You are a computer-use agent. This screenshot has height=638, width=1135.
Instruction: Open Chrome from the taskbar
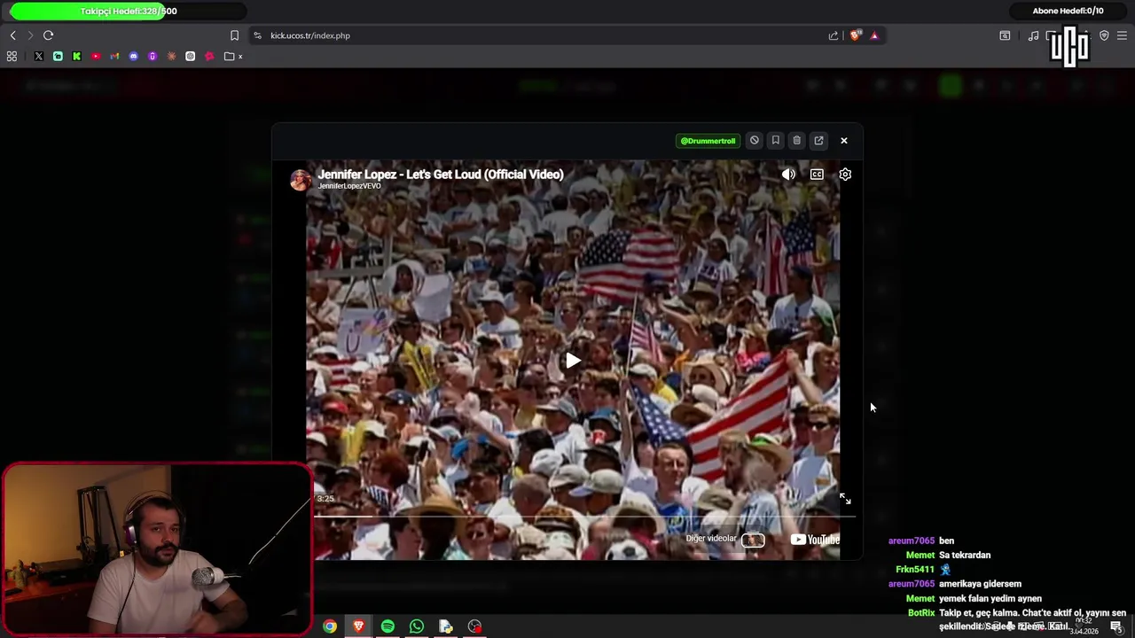pyautogui.click(x=330, y=626)
